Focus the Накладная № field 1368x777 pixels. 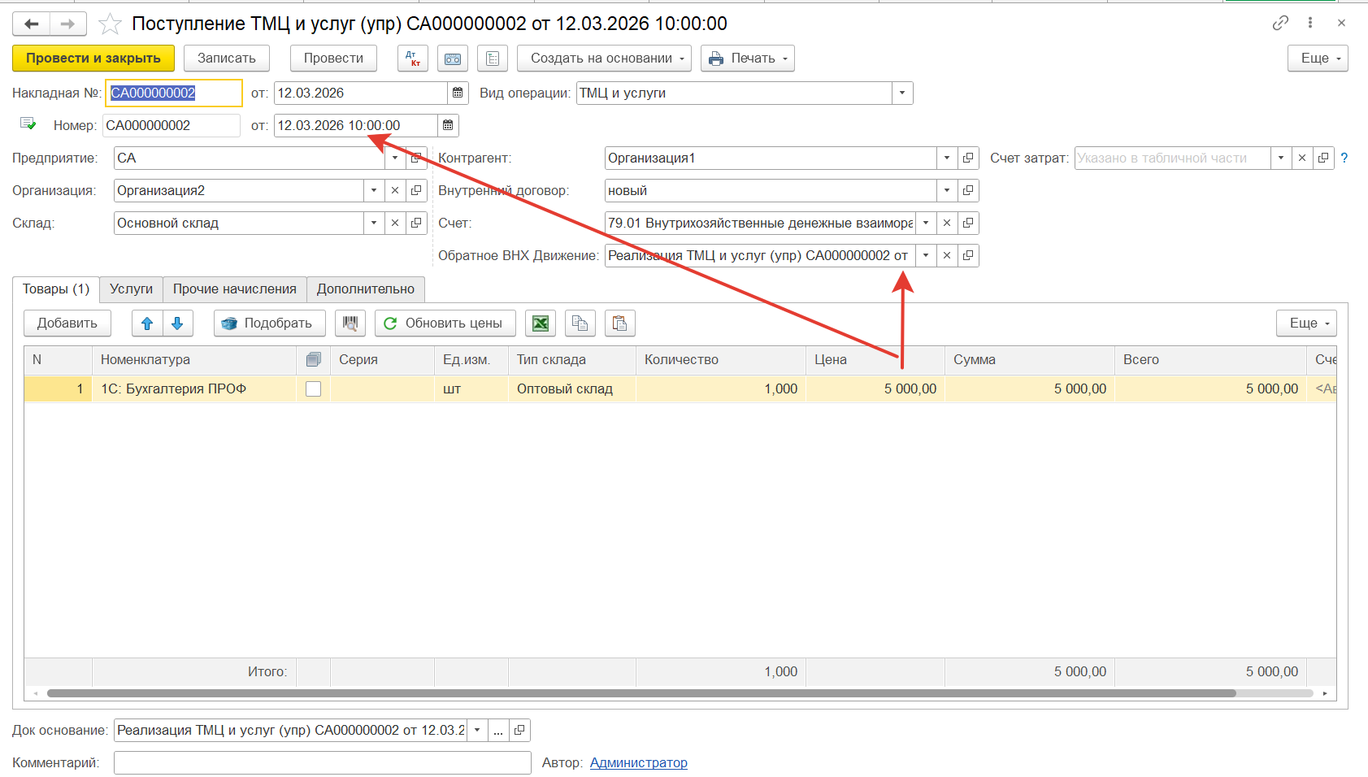174,93
